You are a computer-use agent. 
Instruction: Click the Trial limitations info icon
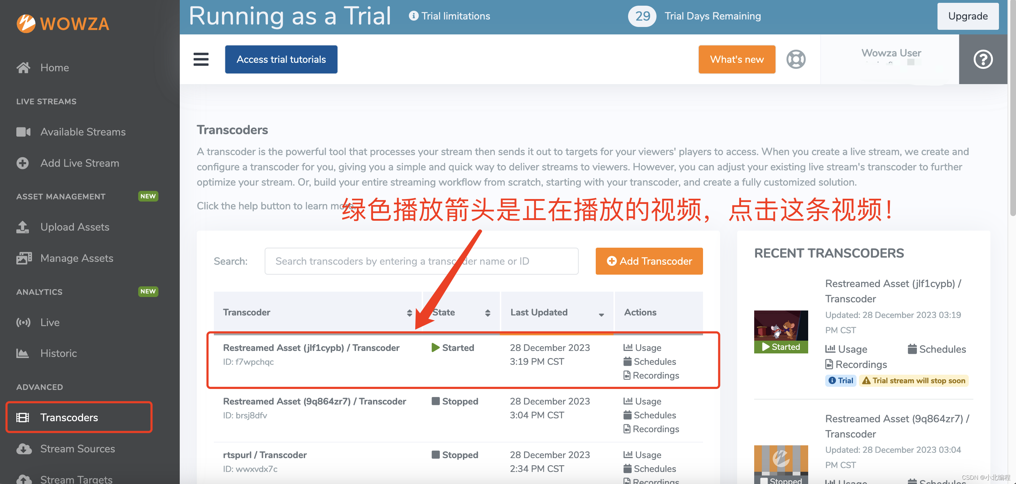[414, 16]
